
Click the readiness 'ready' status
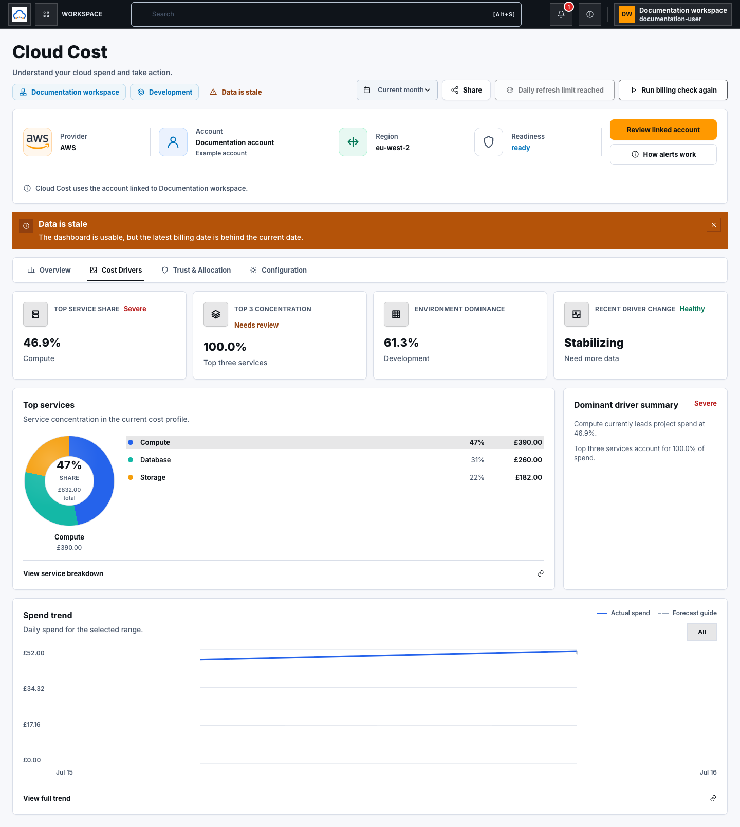(x=521, y=148)
